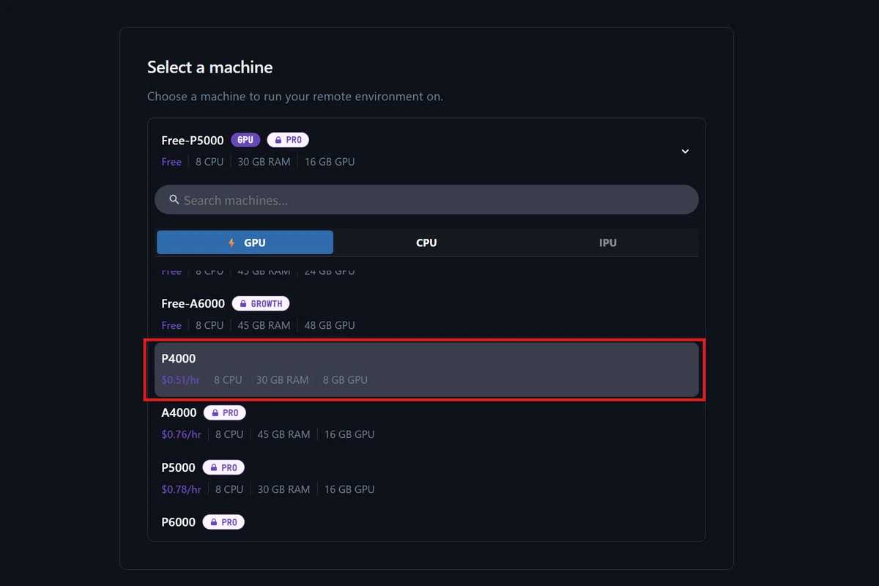Image resolution: width=879 pixels, height=586 pixels.
Task: Click the Select a machine heading
Action: point(209,67)
